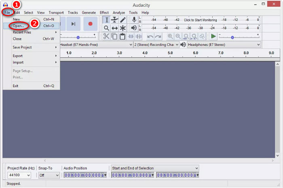
Task: Click the recording meter microphone icon
Action: 134,20
